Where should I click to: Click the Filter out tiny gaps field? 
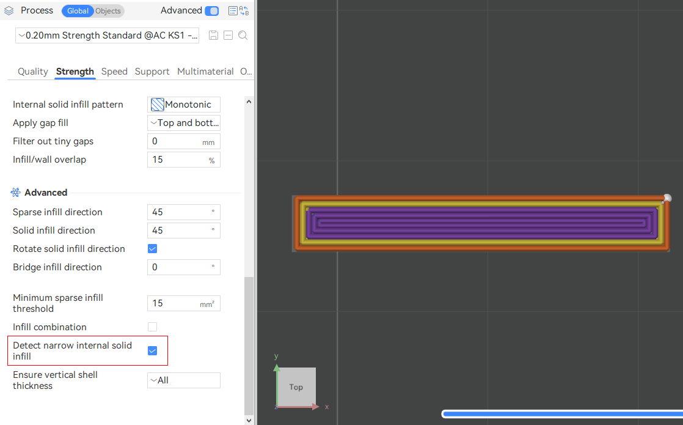click(184, 141)
